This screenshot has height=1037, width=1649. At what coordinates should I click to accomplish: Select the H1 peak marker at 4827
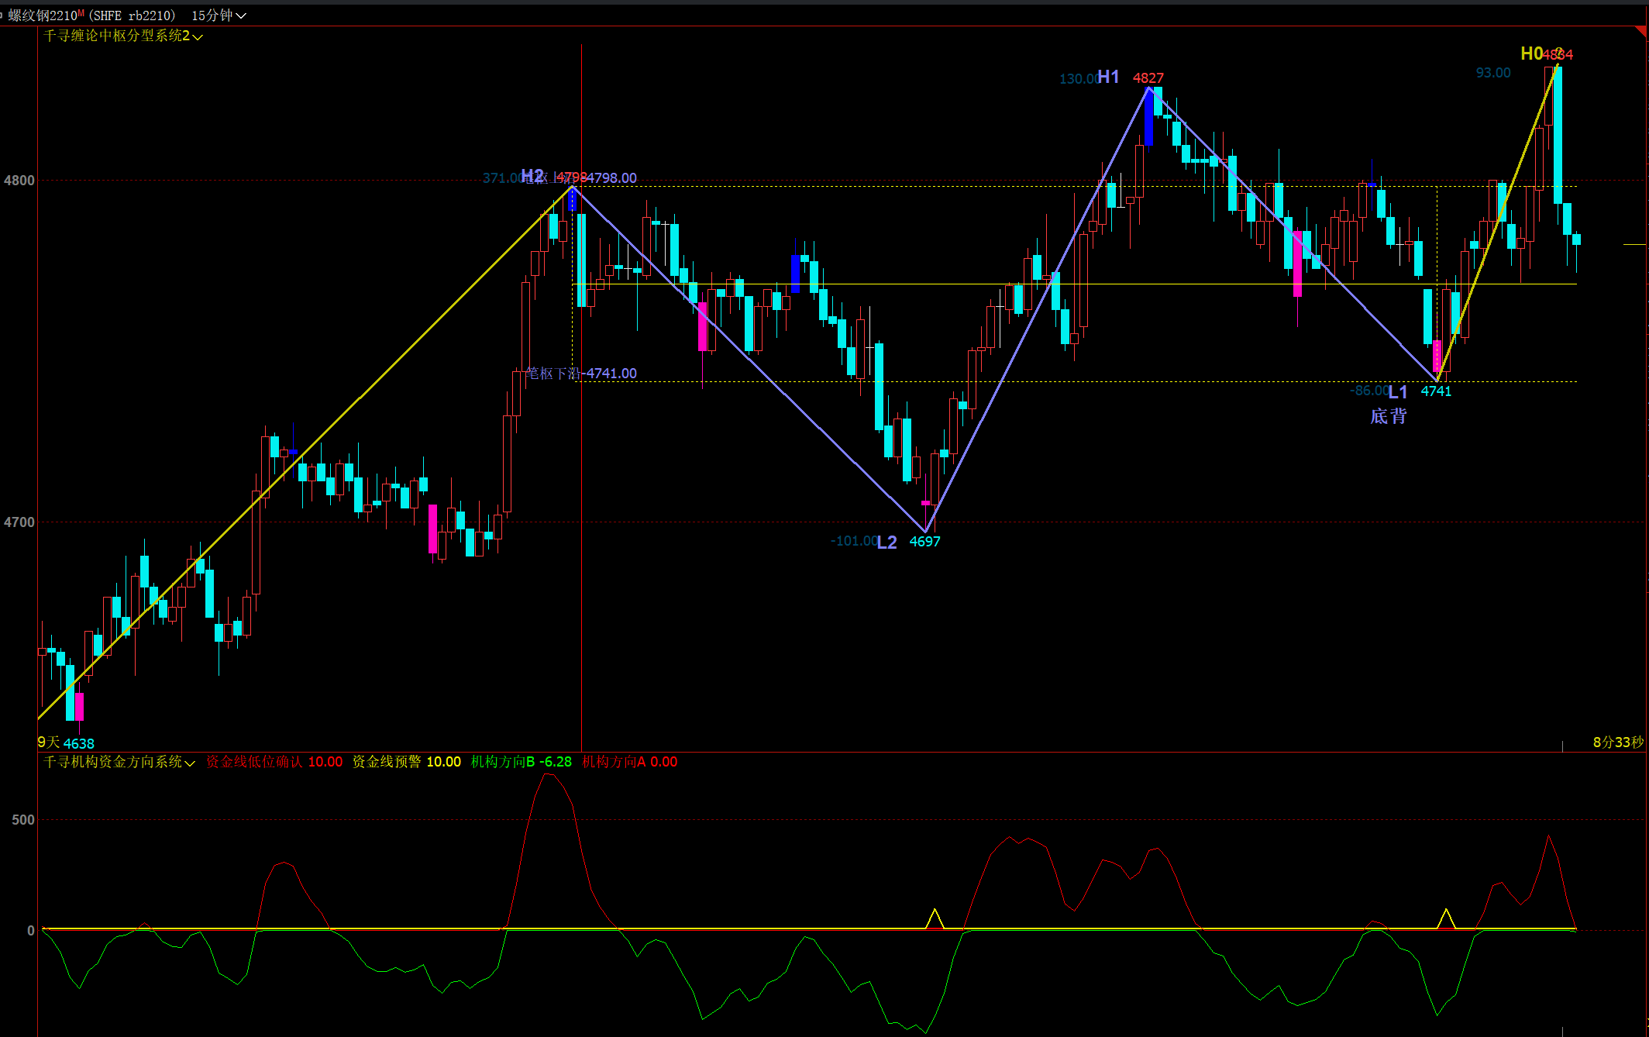[1108, 78]
